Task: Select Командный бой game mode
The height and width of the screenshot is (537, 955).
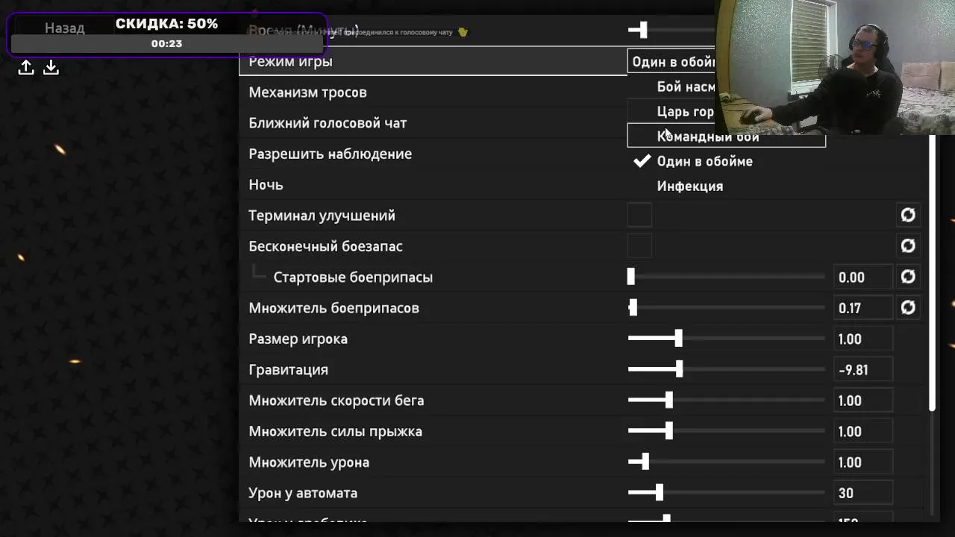Action: click(x=726, y=136)
